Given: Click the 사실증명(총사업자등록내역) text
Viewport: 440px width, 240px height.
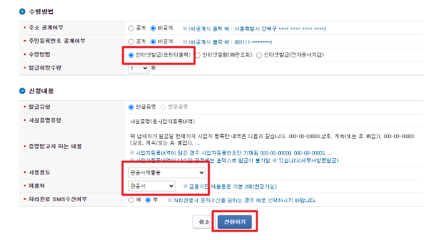Looking at the screenshot, I should coord(162,121).
